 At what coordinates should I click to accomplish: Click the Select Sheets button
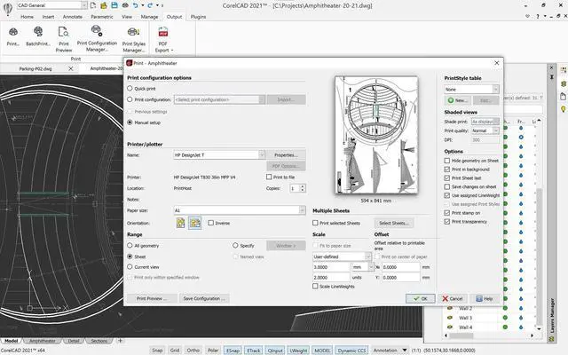(x=394, y=223)
